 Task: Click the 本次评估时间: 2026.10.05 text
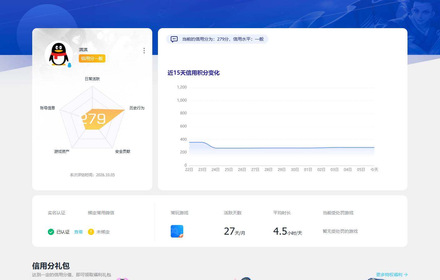[x=92, y=175]
